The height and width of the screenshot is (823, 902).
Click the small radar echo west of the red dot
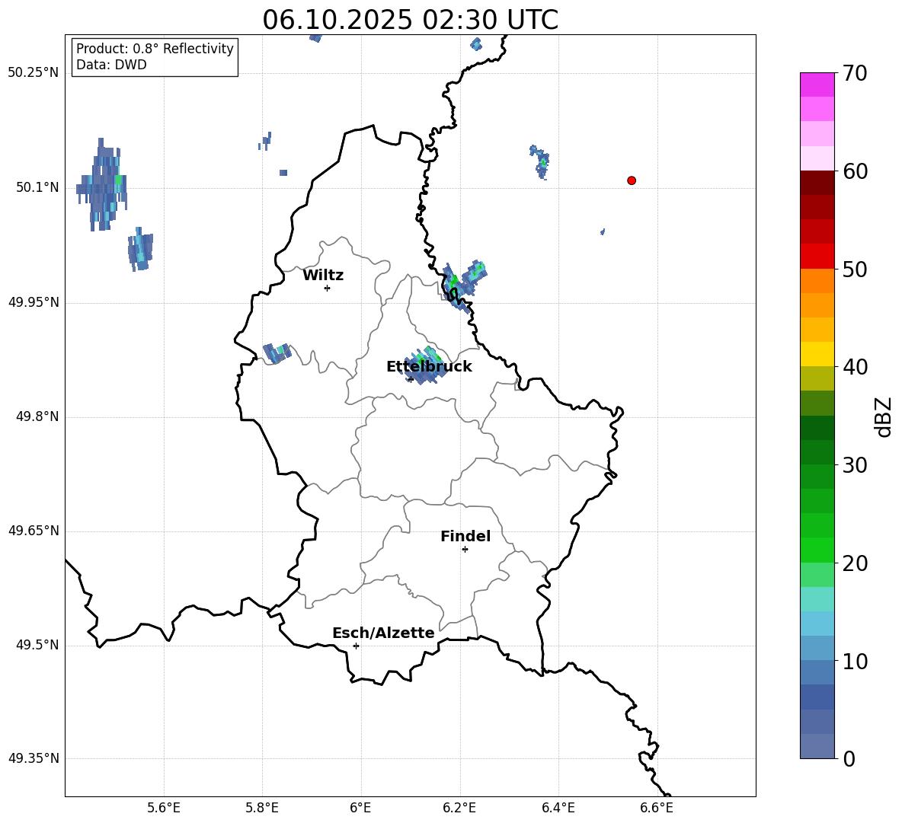click(x=540, y=161)
